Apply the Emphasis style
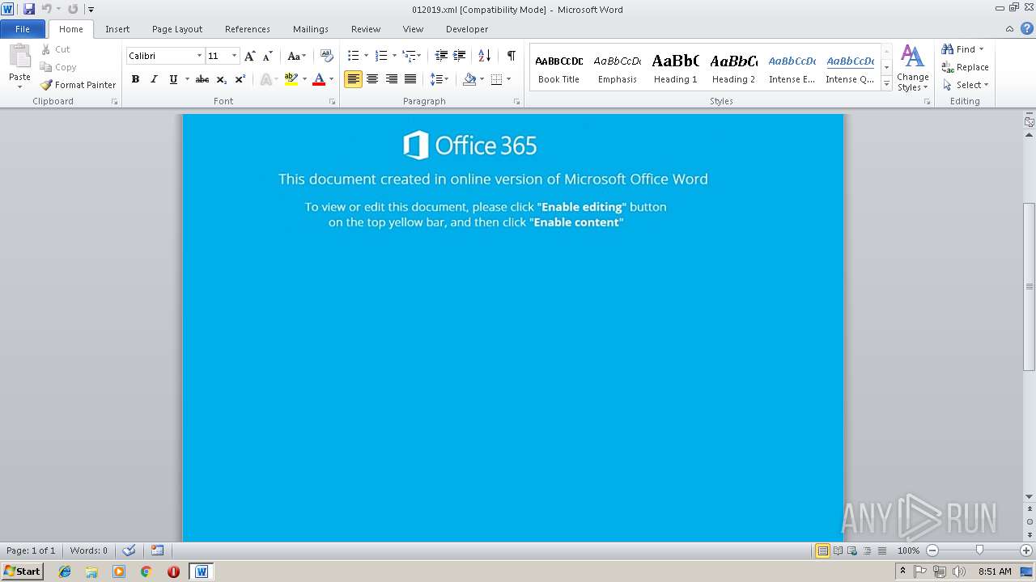 point(618,68)
